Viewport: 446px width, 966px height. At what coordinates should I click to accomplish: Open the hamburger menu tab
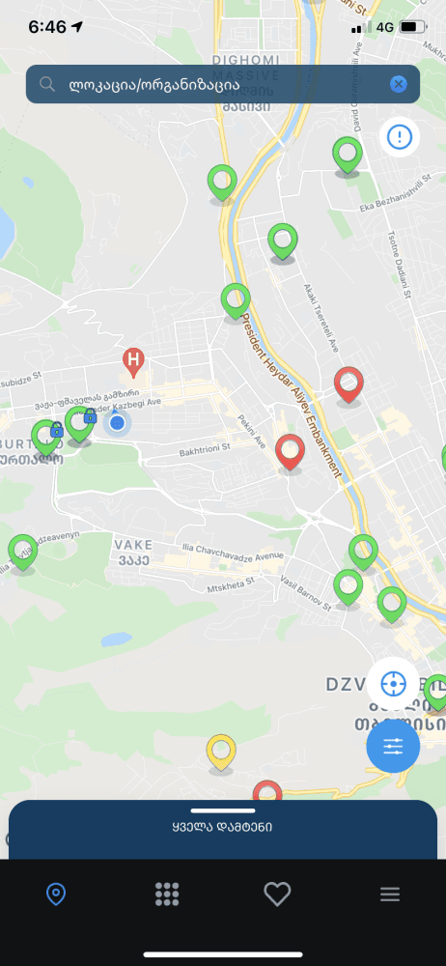point(390,895)
